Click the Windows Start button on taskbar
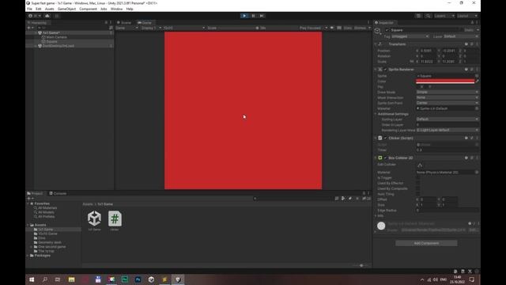Image resolution: width=506 pixels, height=285 pixels. (32, 279)
